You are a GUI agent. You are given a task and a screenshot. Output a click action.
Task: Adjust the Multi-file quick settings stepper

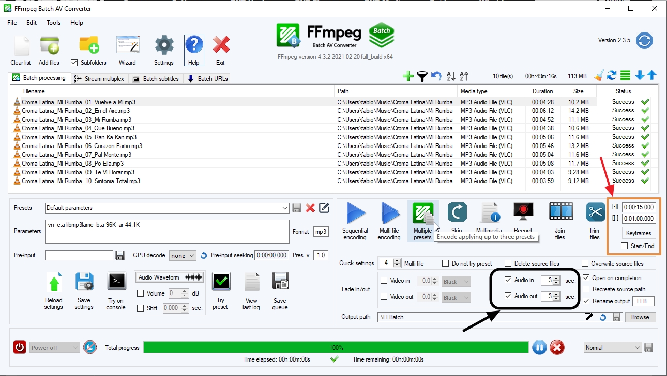click(x=397, y=263)
